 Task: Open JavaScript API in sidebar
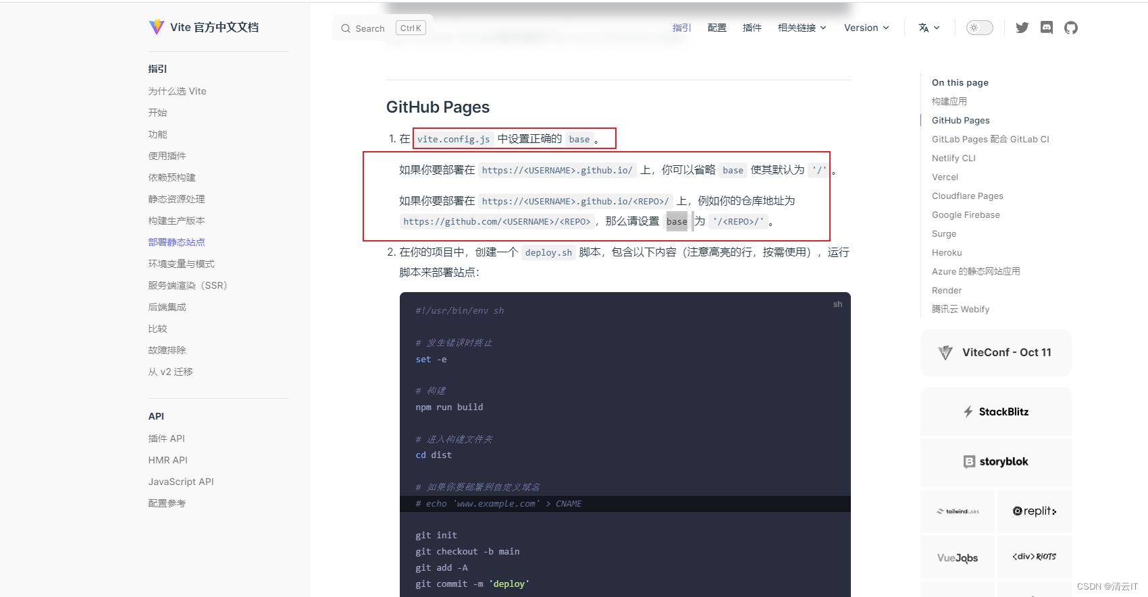pos(181,482)
